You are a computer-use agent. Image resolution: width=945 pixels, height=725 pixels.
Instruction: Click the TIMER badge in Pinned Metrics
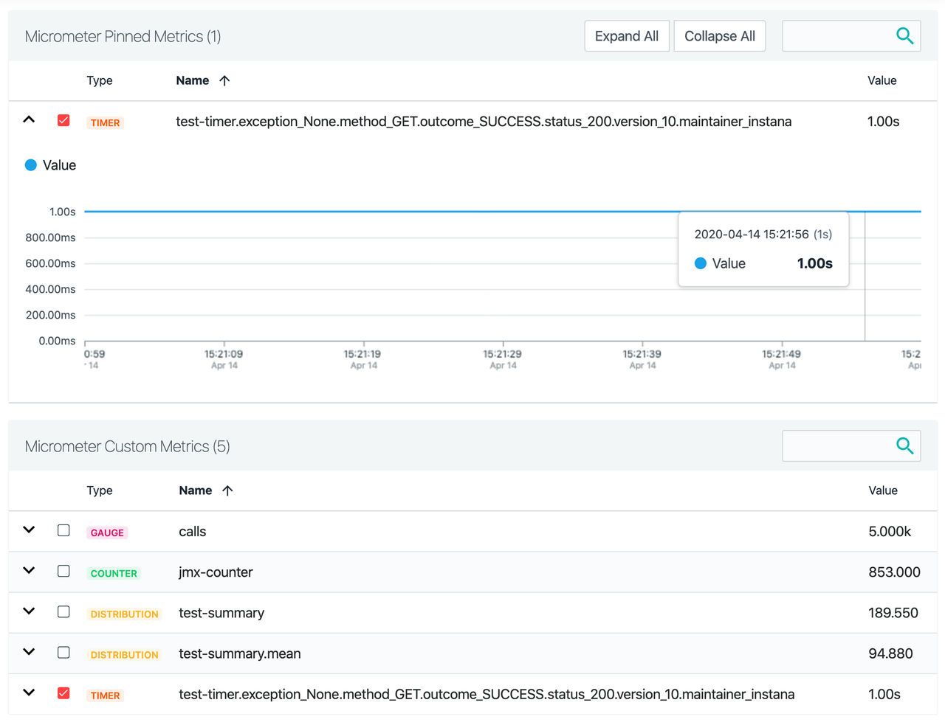point(105,122)
